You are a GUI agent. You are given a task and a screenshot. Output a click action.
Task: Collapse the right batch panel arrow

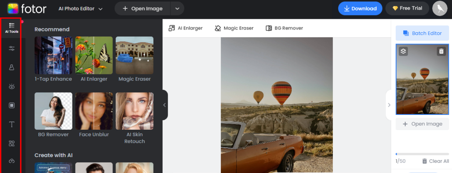389,105
